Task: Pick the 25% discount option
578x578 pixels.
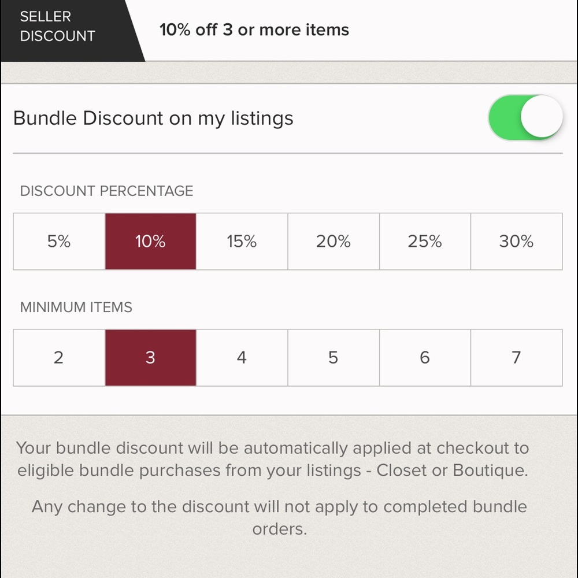Action: click(425, 241)
